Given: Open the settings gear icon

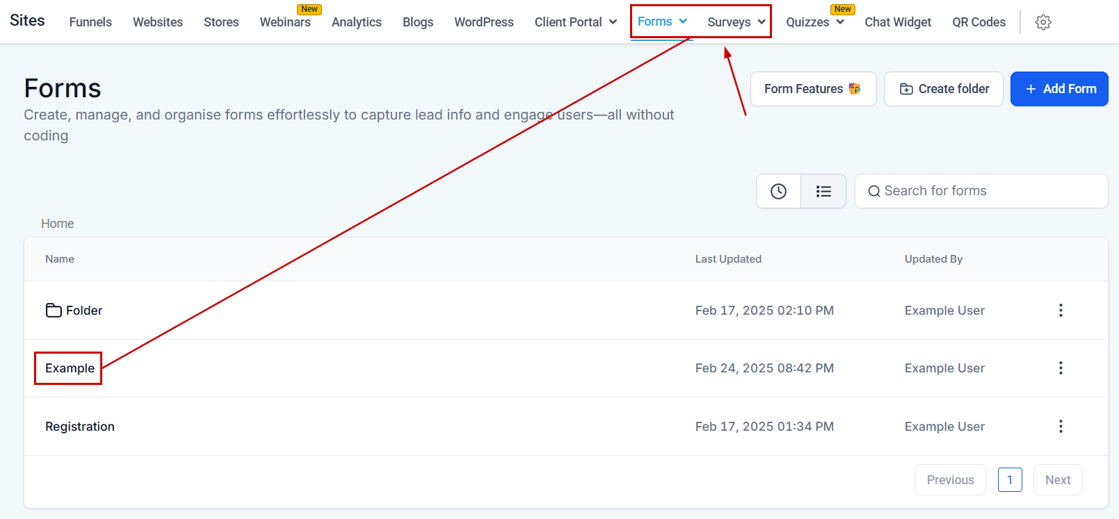Looking at the screenshot, I should (x=1042, y=22).
